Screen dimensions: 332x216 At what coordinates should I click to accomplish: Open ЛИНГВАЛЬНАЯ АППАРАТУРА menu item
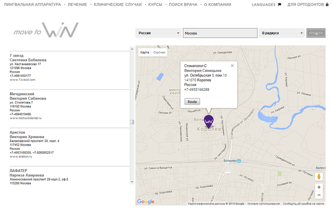click(x=33, y=4)
